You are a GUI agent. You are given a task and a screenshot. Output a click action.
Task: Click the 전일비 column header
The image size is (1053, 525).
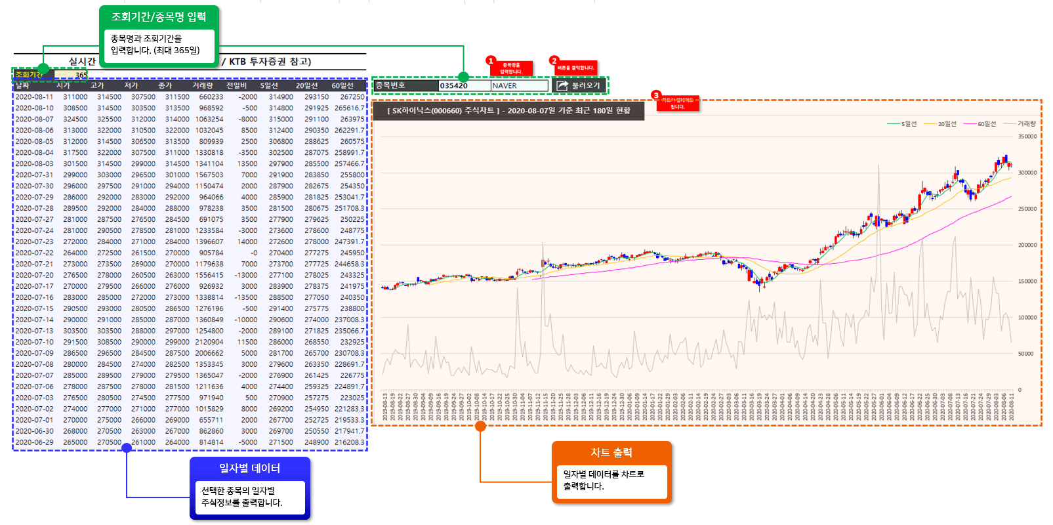(236, 85)
